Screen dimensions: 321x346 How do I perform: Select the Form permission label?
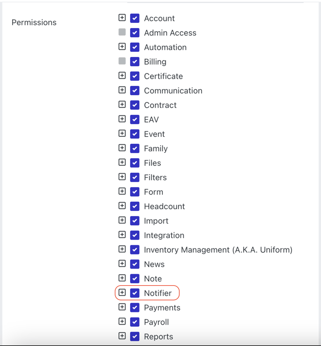click(154, 192)
